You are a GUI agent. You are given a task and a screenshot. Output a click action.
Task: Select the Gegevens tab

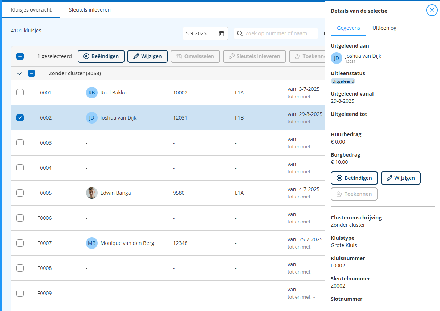click(x=349, y=28)
